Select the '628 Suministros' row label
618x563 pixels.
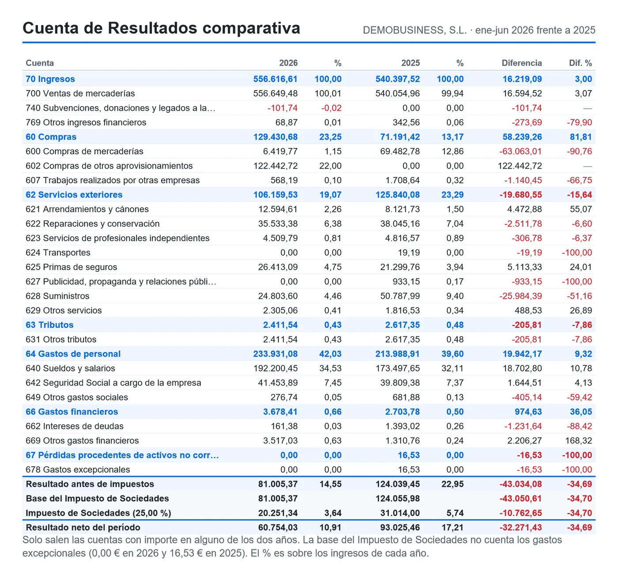[57, 296]
